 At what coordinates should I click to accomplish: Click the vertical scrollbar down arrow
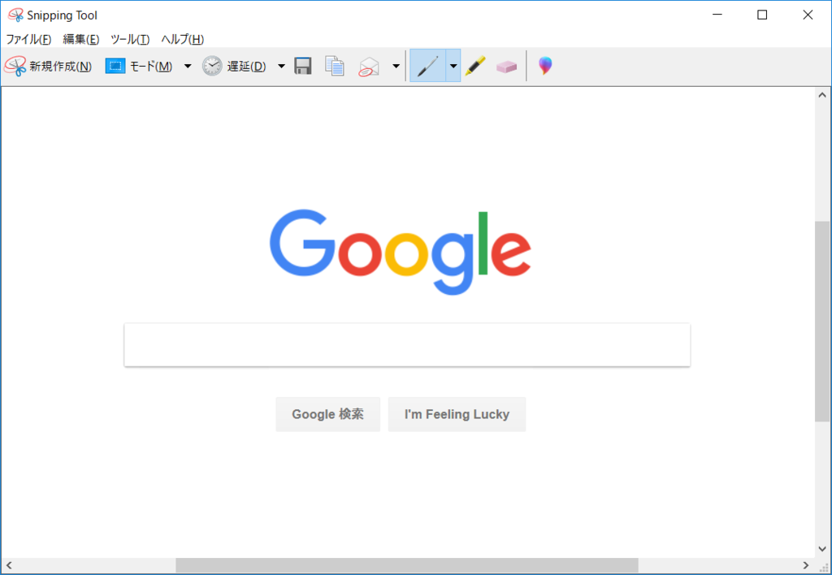(x=822, y=549)
